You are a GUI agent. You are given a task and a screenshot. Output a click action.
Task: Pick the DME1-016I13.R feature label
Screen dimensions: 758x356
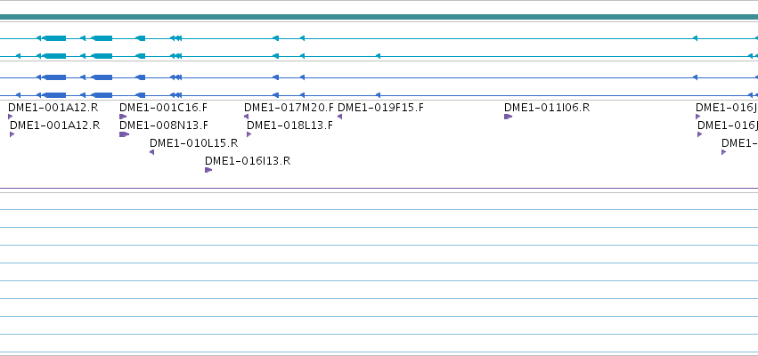click(248, 161)
